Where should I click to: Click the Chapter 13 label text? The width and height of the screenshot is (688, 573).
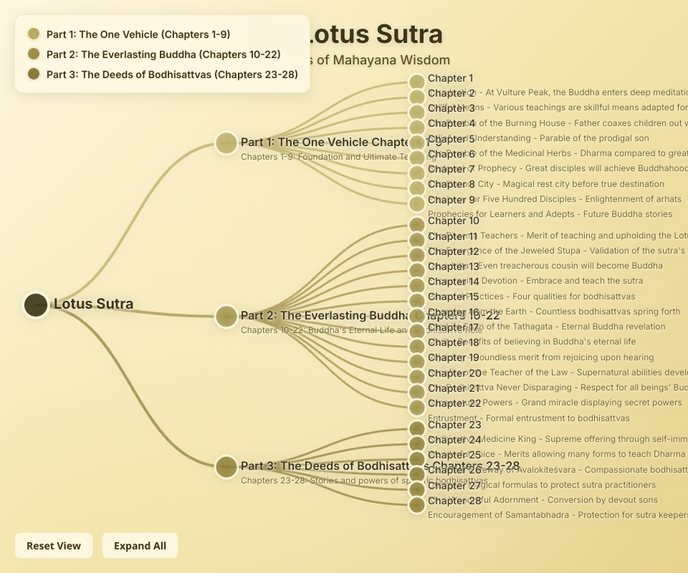pos(454,266)
